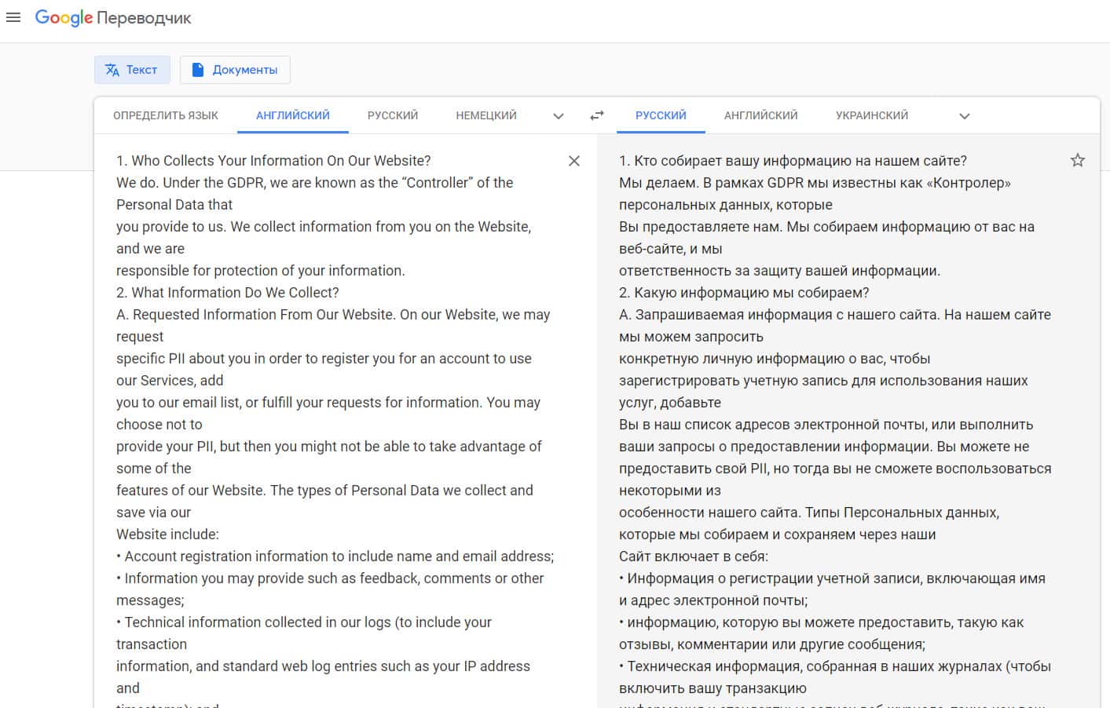Choose Немецкий as the source language
Screen dimensions: 1110x708
tap(486, 115)
